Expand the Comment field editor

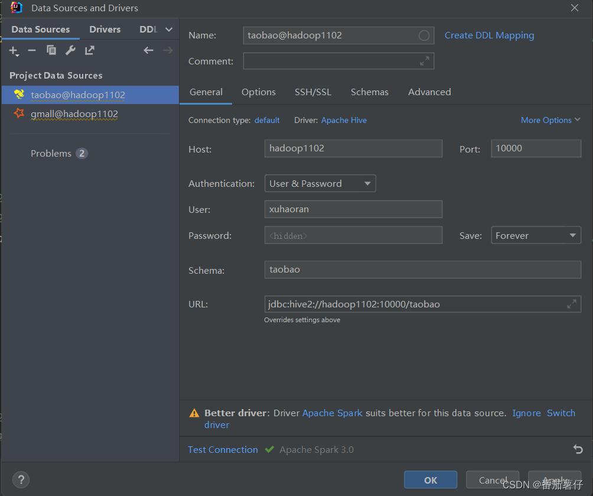coord(425,61)
